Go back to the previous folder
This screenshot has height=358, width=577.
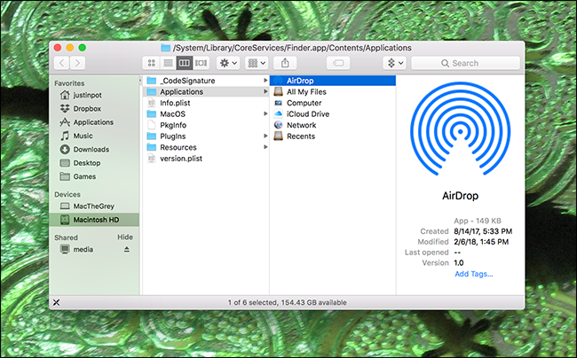click(x=62, y=63)
